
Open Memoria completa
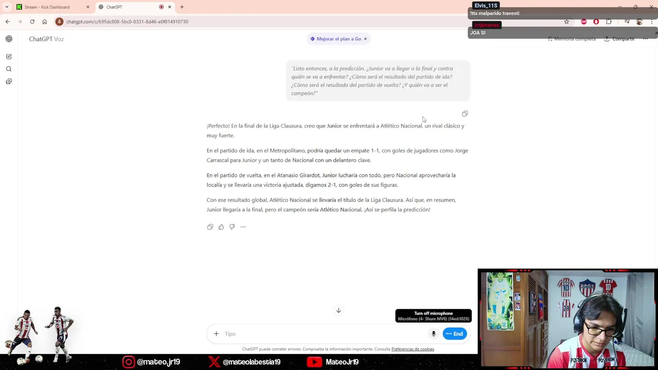572,39
